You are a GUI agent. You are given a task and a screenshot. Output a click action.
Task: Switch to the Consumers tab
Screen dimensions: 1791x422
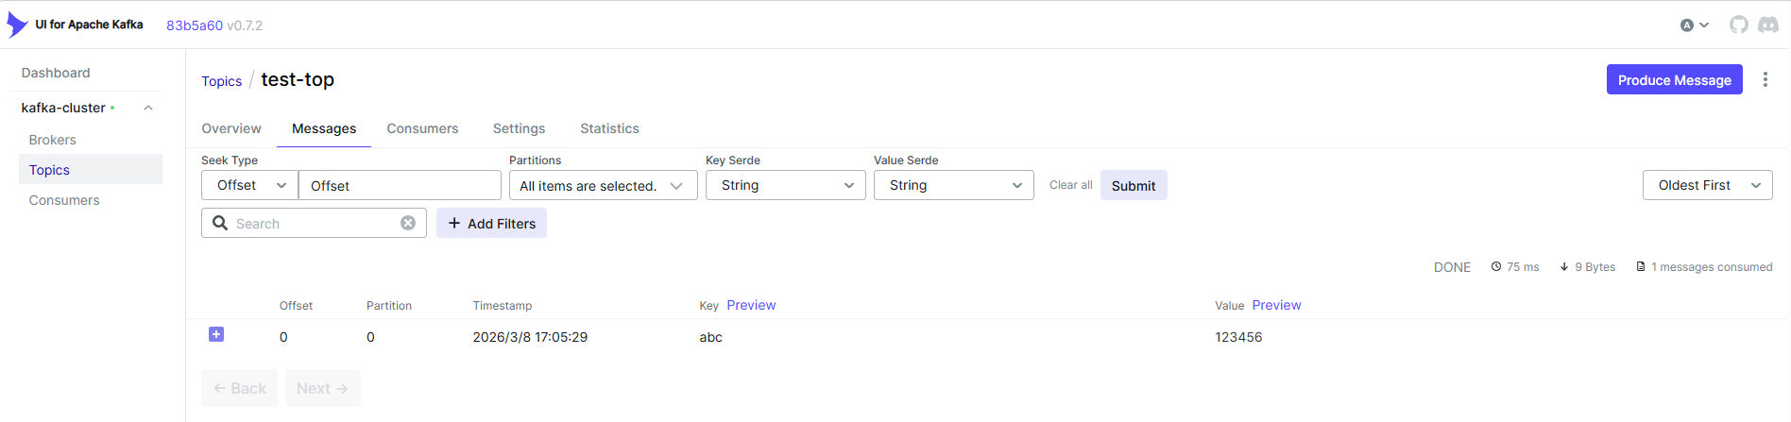pyautogui.click(x=422, y=128)
